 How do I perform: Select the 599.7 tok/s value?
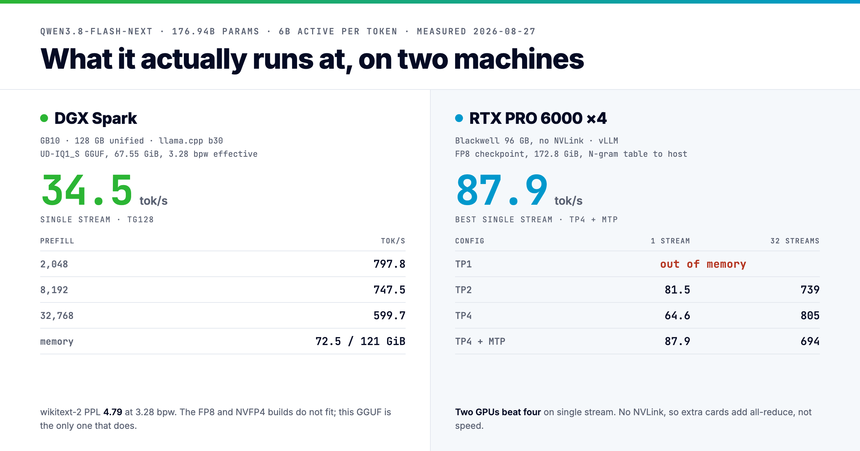click(389, 316)
